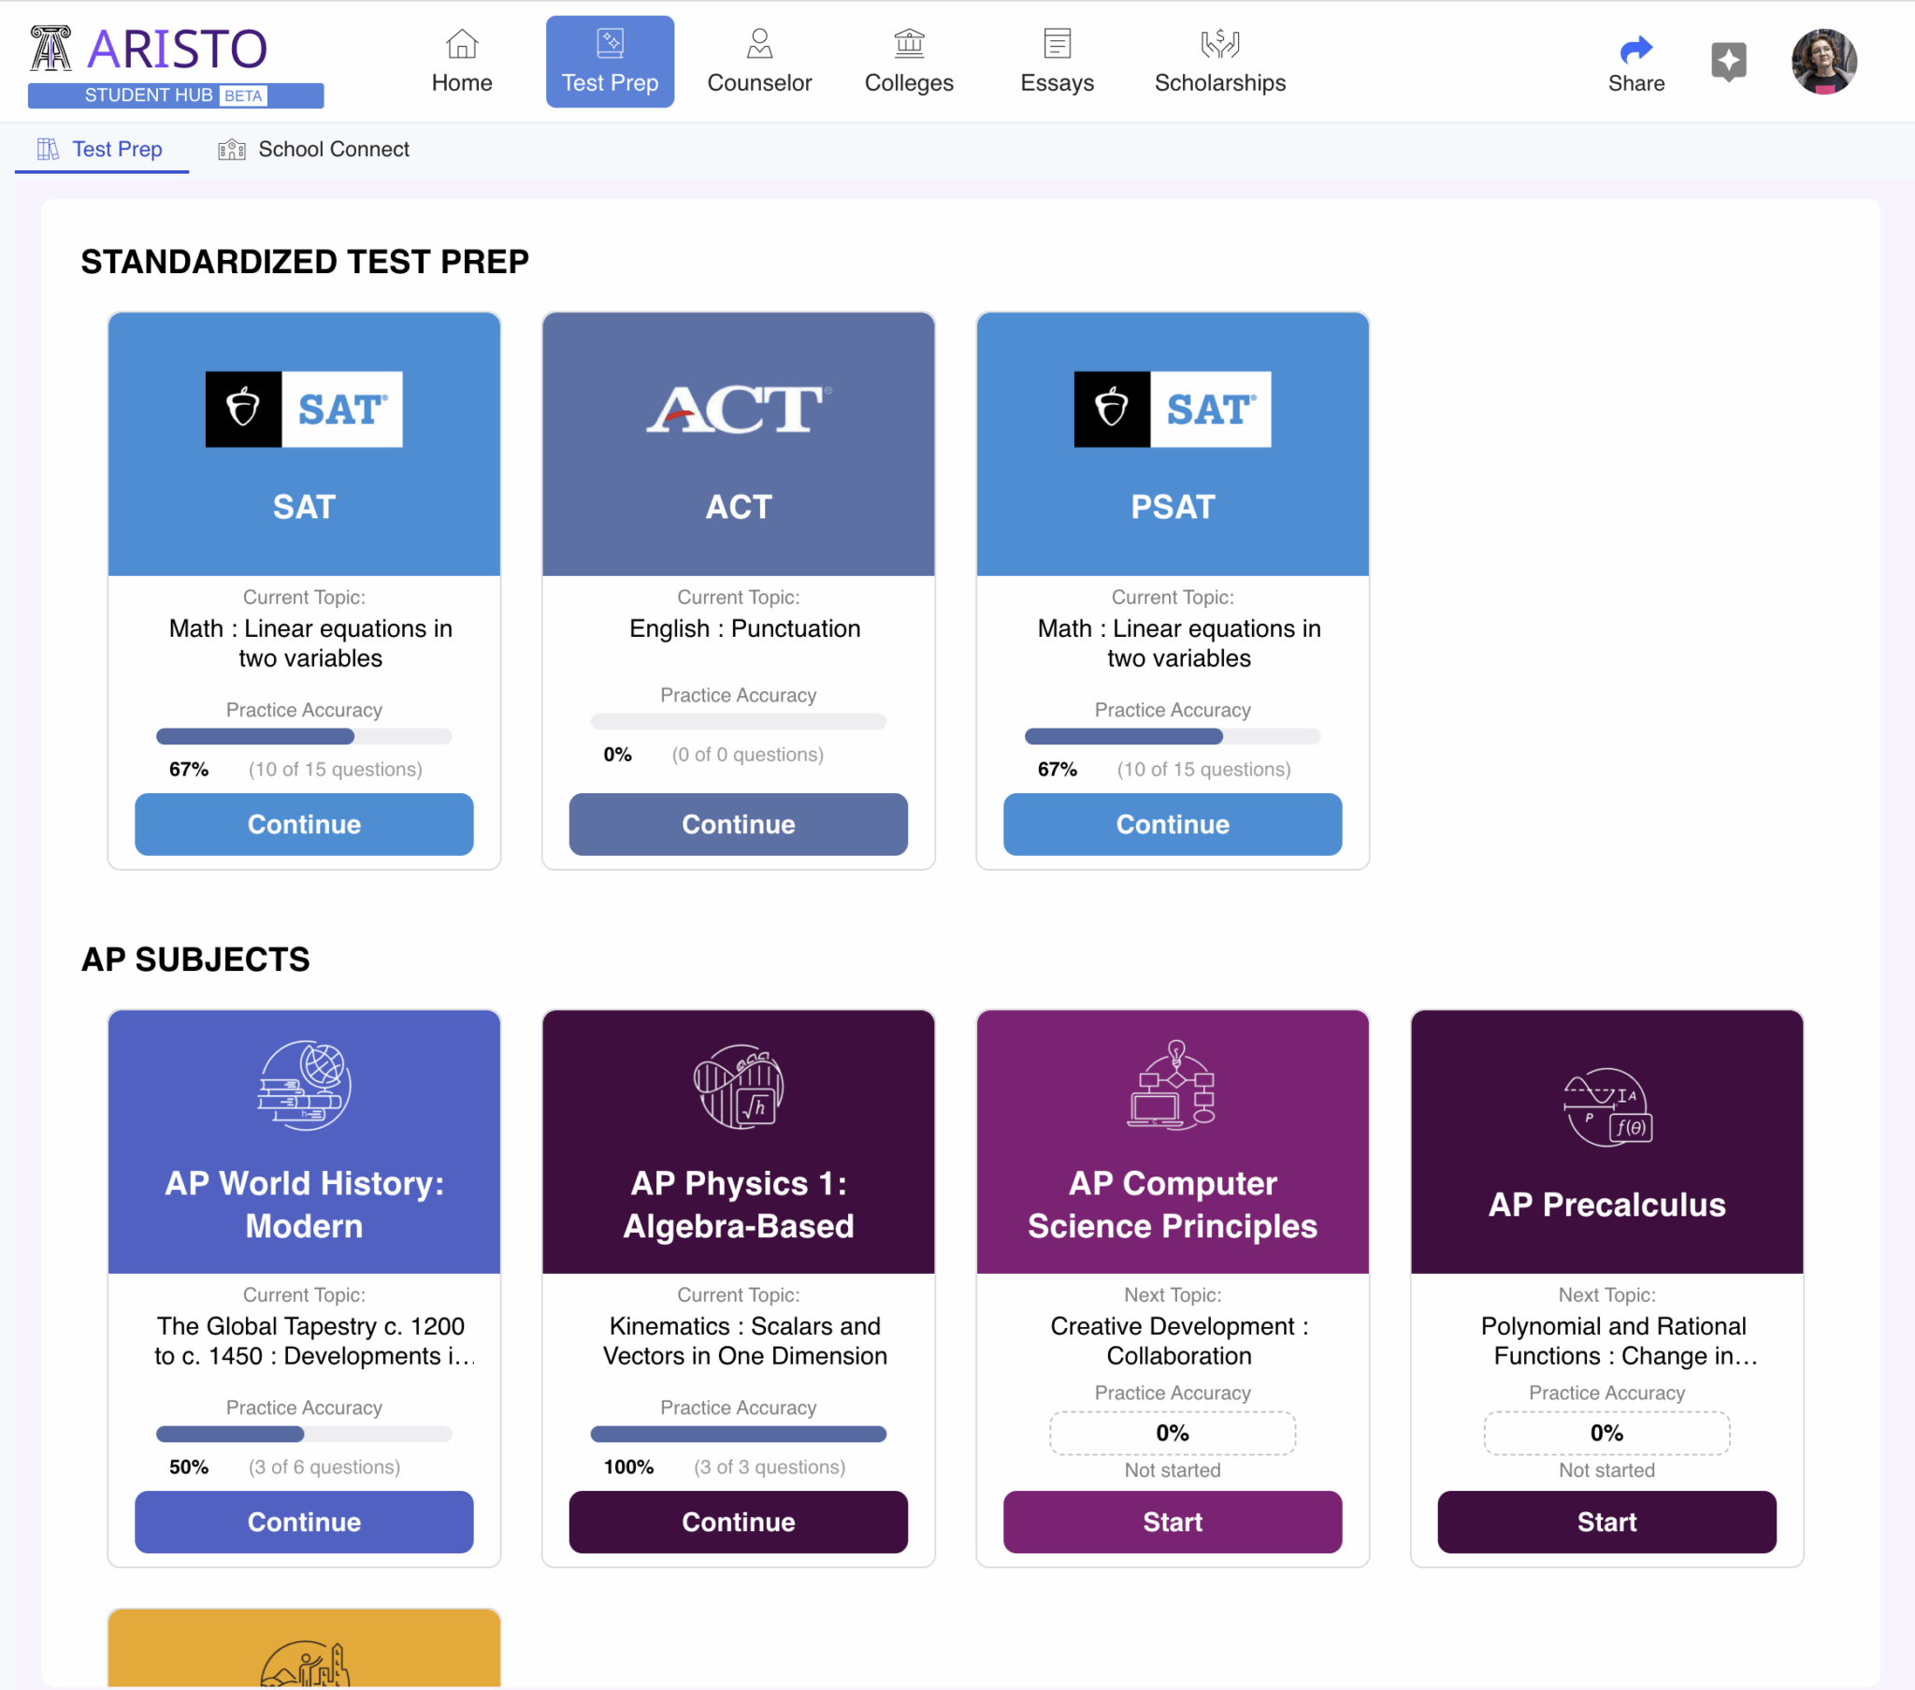Continue the PSAT practice
This screenshot has width=1915, height=1690.
point(1172,824)
